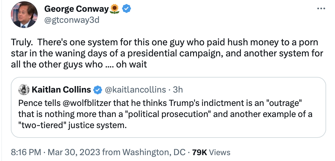Click Kaitlan Collins's small avatar in the quoted tweet
This screenshot has height=161, width=335.
click(x=24, y=89)
